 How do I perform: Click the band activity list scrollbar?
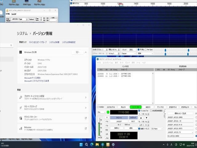click(x=153, y=88)
